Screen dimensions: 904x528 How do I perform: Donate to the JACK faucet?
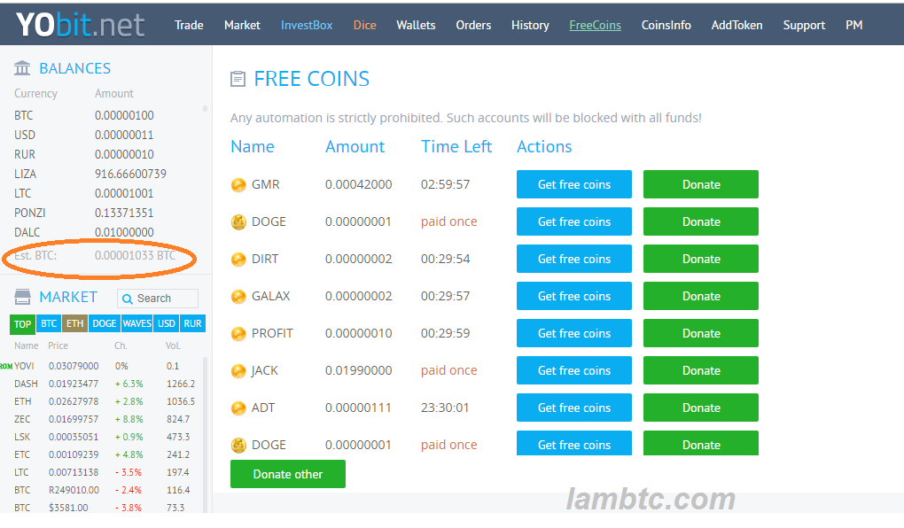[x=701, y=370]
